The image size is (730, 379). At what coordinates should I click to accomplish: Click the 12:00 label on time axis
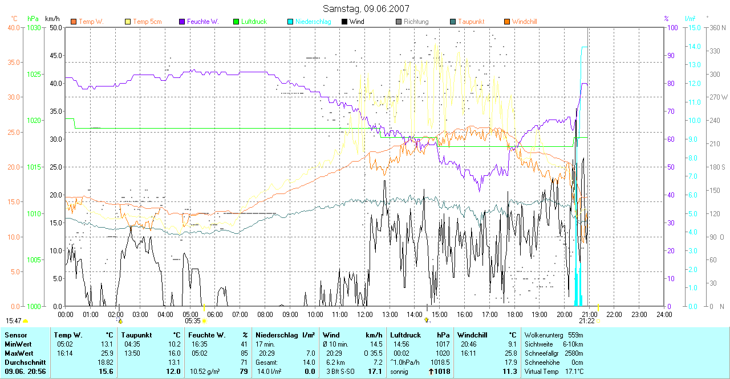pyautogui.click(x=364, y=314)
